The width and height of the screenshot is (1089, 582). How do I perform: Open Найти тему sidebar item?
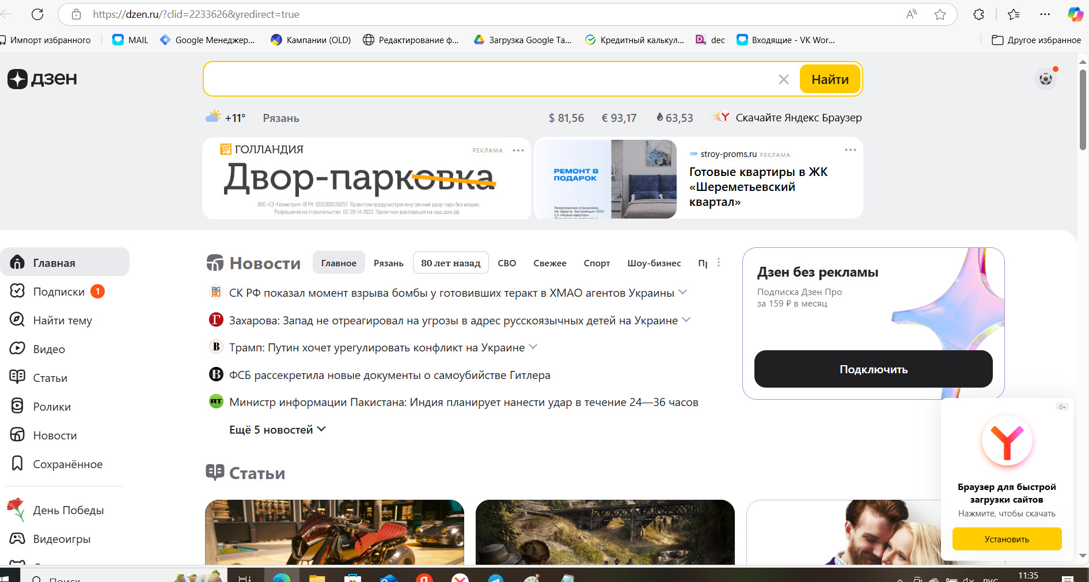coord(51,320)
